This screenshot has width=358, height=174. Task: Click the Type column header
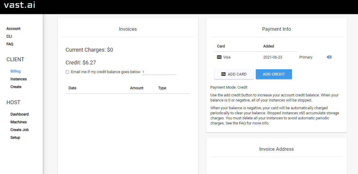click(x=162, y=88)
